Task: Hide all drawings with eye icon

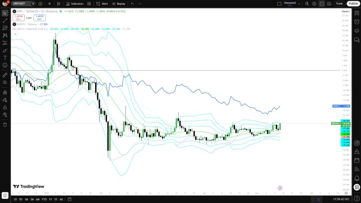Action: coord(5,115)
